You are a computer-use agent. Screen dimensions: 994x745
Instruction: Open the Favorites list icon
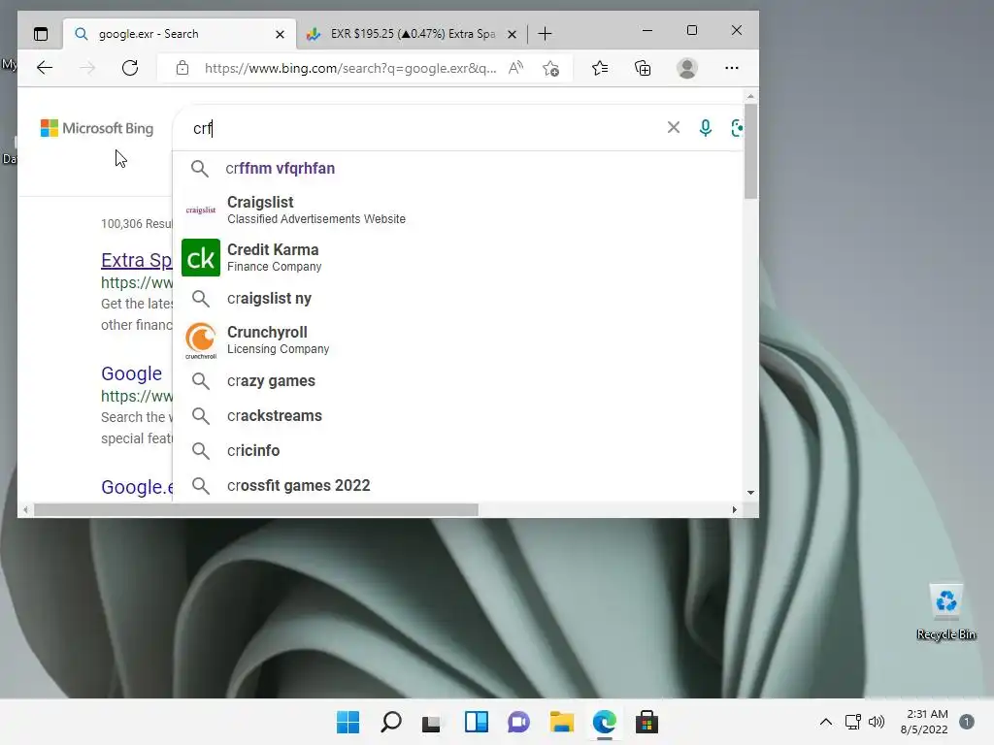600,68
